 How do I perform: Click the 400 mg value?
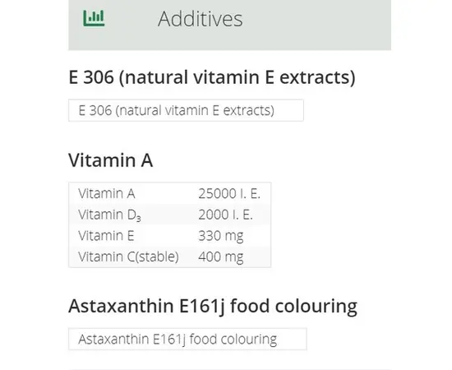[221, 257]
